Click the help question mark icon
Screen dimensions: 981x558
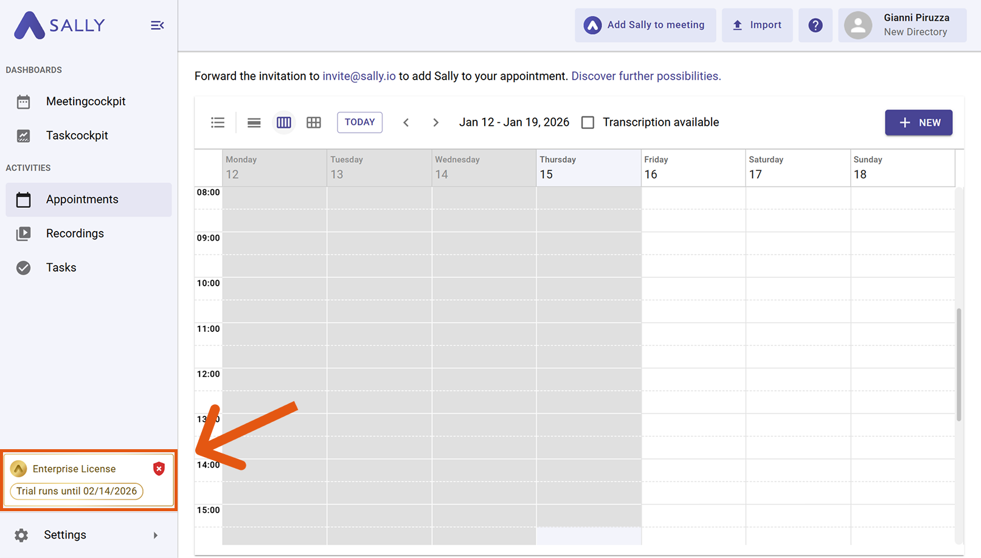tap(815, 26)
